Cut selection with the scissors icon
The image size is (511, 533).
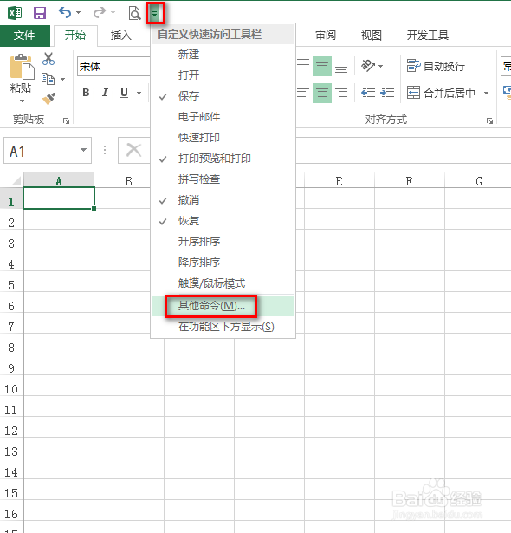[49, 59]
